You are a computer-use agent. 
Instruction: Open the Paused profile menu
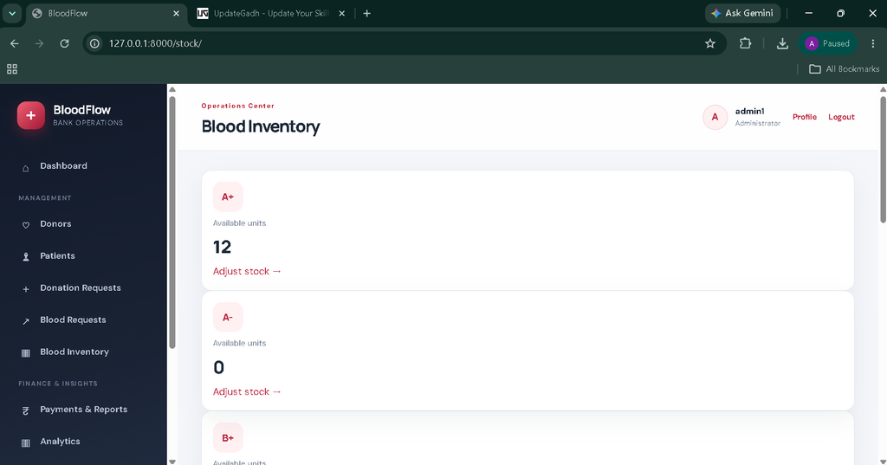click(828, 43)
